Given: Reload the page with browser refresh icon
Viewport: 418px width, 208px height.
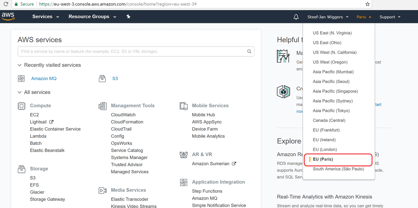Looking at the screenshot, I should [x=6, y=4].
